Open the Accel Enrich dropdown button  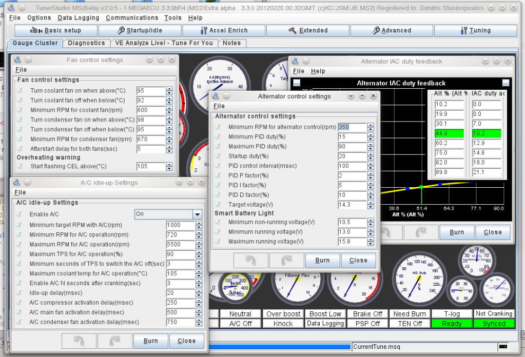click(224, 30)
